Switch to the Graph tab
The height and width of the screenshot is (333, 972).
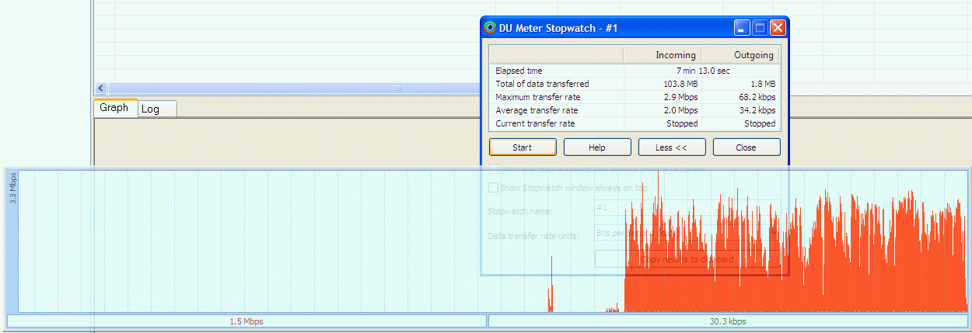click(114, 108)
